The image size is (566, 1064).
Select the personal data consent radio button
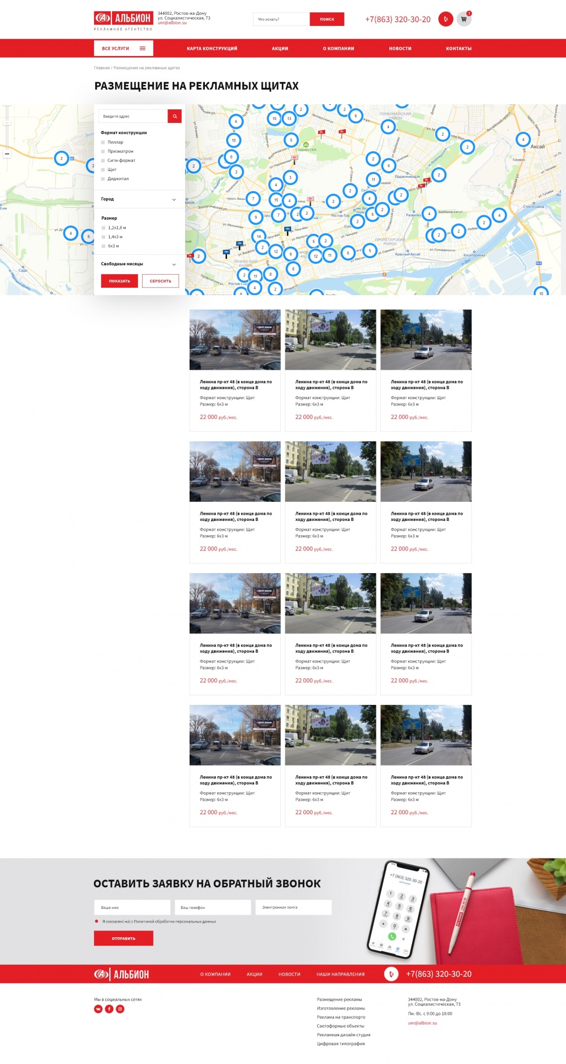[x=97, y=921]
